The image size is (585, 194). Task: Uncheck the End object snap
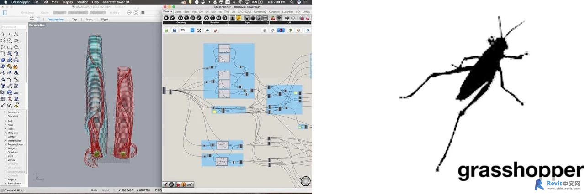pyautogui.click(x=5, y=121)
